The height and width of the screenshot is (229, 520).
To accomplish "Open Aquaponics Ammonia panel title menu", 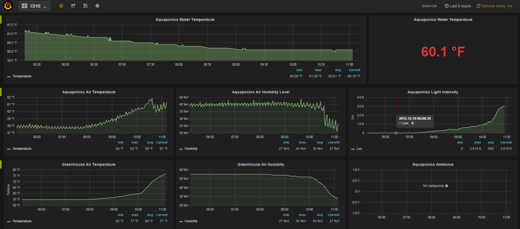I will point(433,164).
